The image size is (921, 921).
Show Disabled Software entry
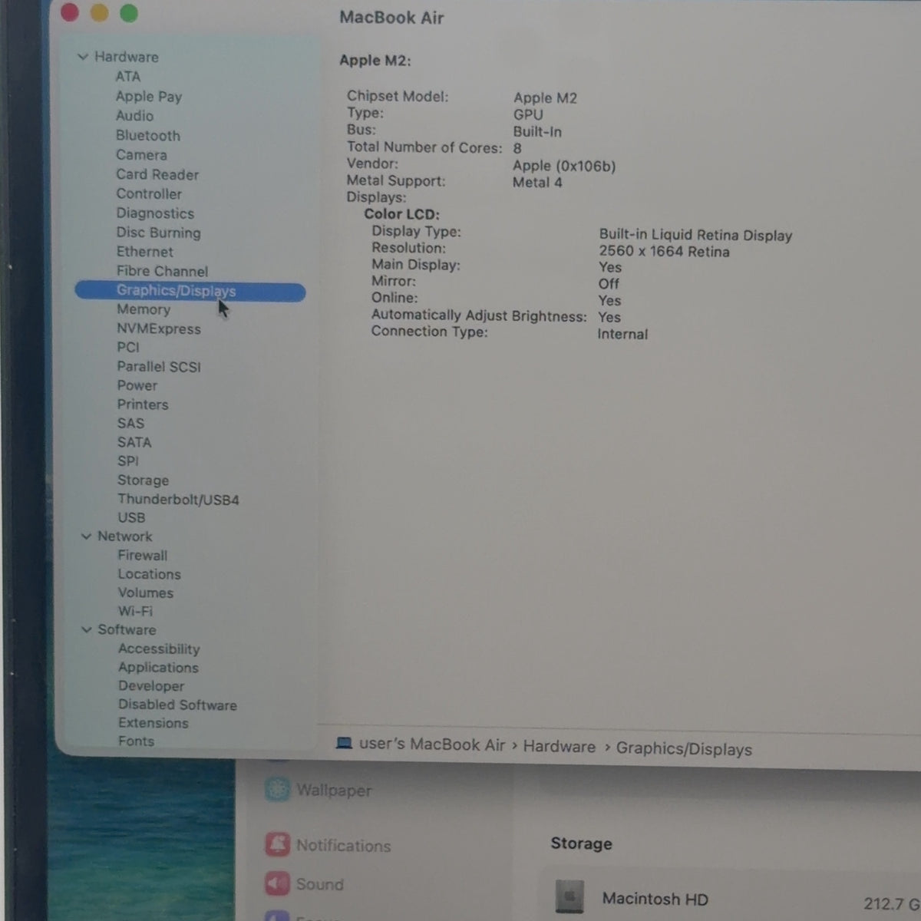pyautogui.click(x=177, y=705)
